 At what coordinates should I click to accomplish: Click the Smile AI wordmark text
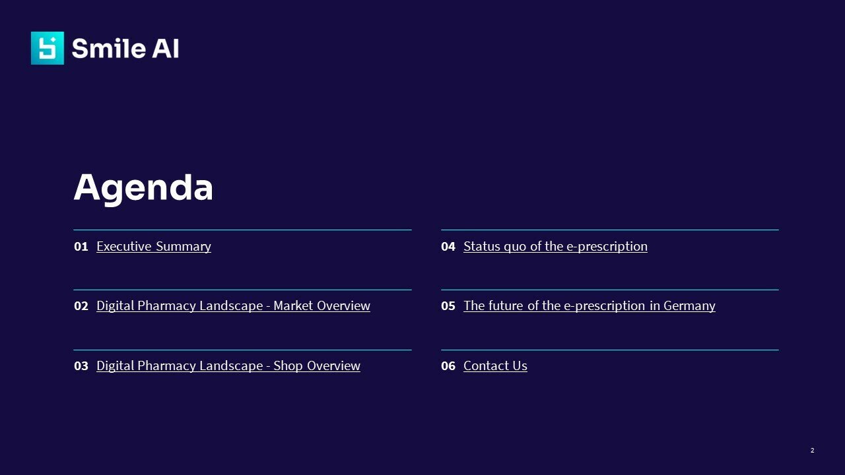125,49
